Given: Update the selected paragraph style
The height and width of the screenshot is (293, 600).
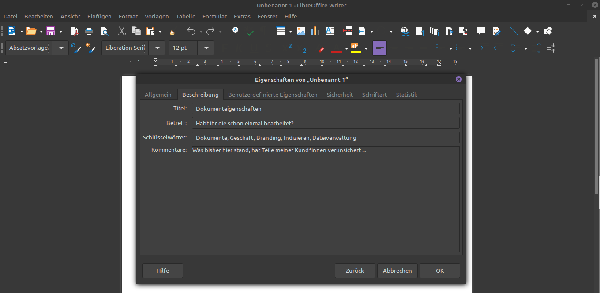Looking at the screenshot, I should click(77, 48).
